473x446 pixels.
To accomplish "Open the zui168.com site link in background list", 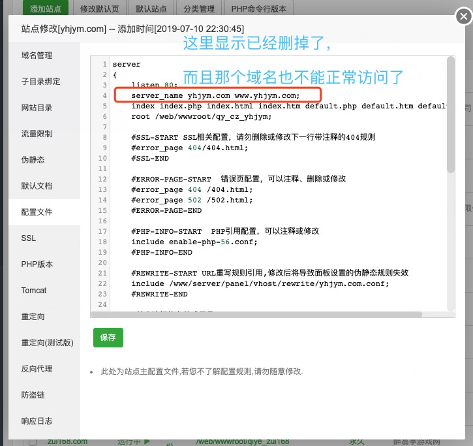I will [x=67, y=441].
